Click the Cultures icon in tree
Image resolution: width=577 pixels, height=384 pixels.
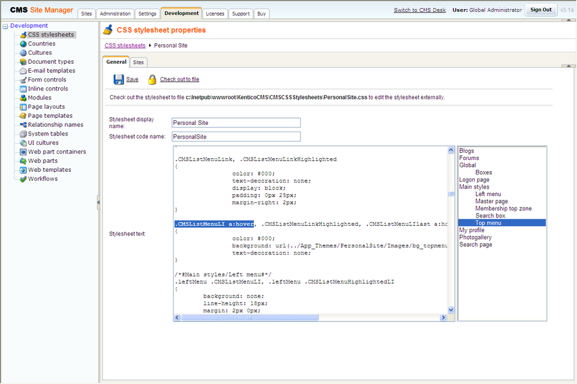point(23,53)
